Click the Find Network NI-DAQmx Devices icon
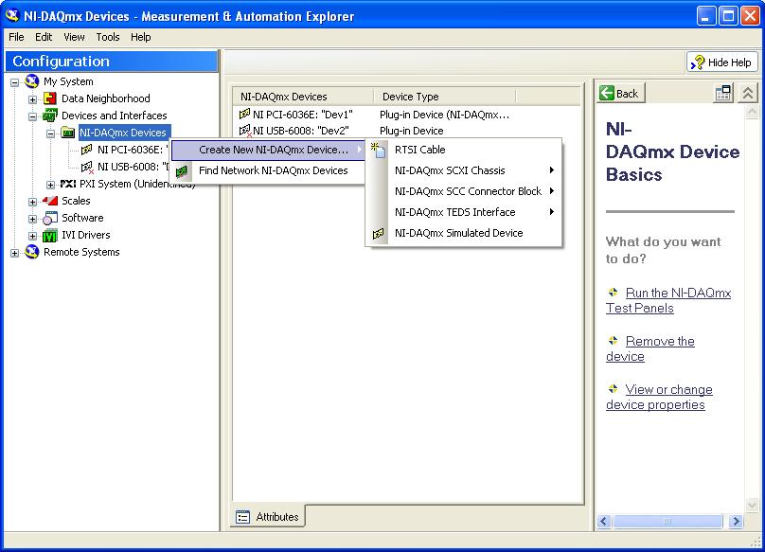 point(182,170)
